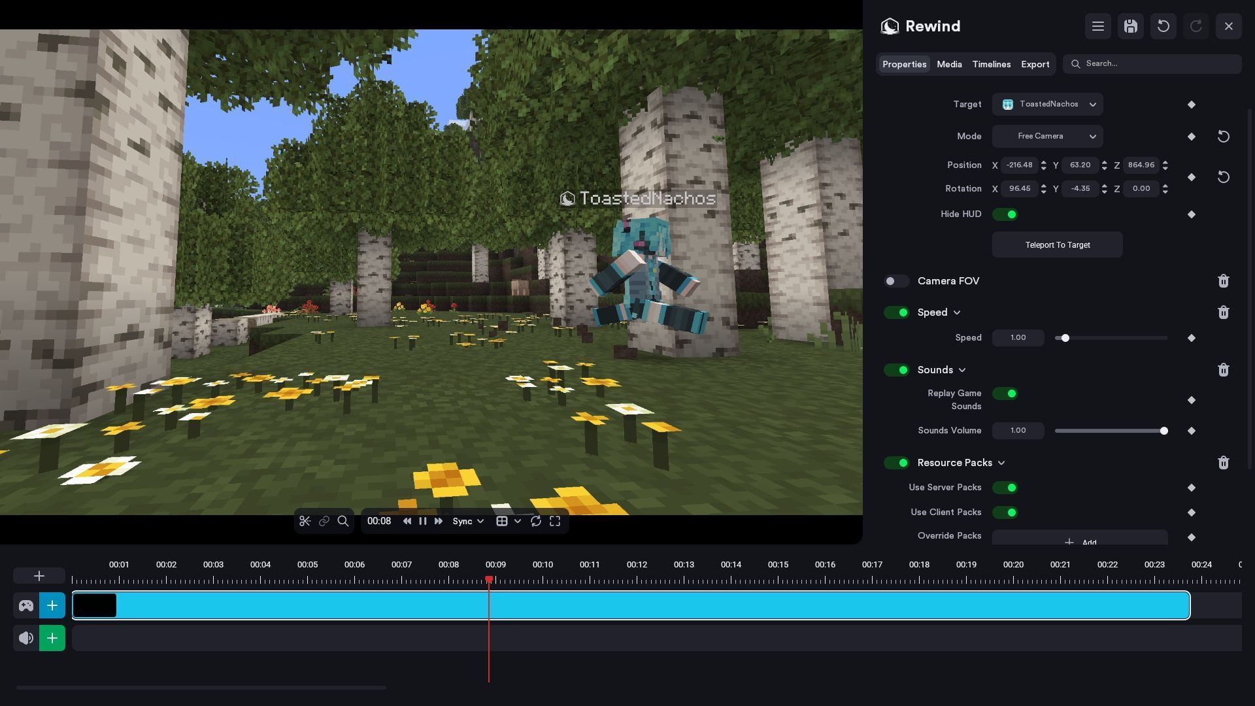Switch to the Properties tab
Viewport: 1255px width, 706px height.
coord(904,64)
